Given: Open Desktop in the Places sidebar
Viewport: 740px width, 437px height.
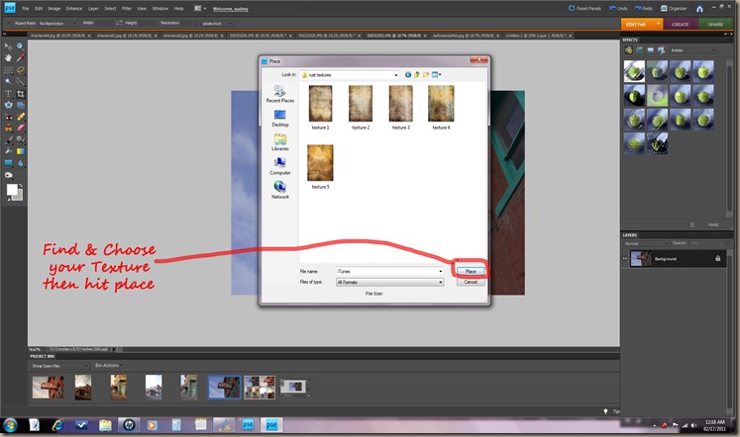Looking at the screenshot, I should 280,117.
